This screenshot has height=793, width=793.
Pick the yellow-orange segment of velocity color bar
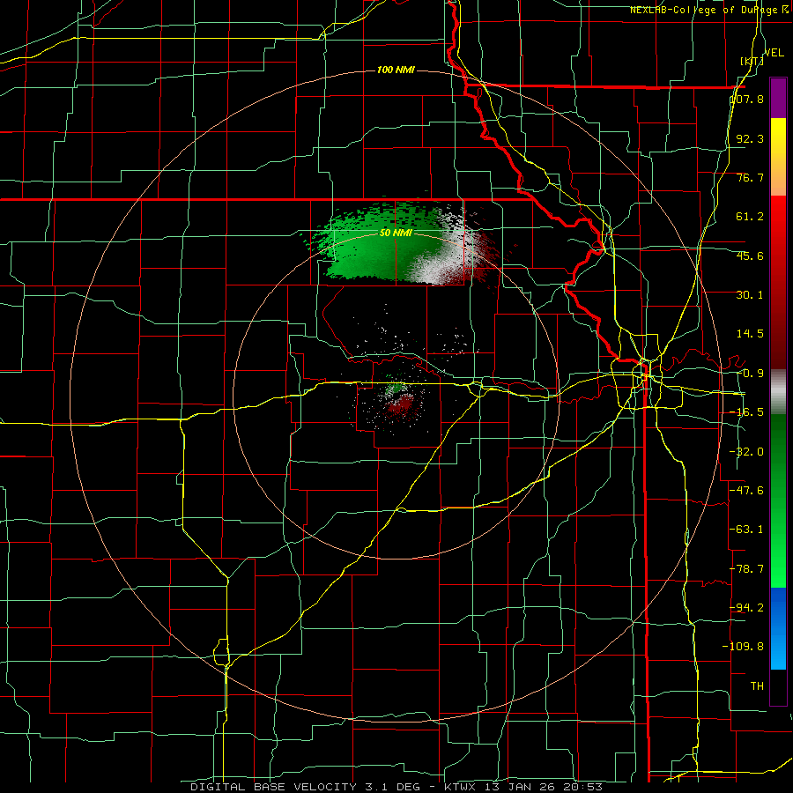point(778,157)
